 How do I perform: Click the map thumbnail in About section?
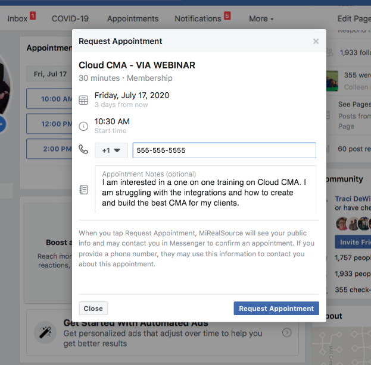click(341, 345)
